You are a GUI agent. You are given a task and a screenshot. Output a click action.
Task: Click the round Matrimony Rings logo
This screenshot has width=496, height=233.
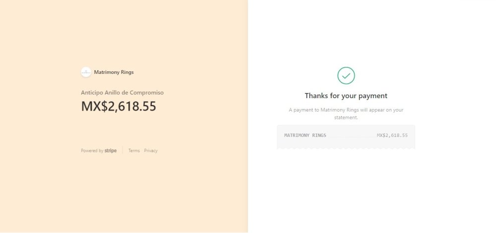click(x=86, y=72)
